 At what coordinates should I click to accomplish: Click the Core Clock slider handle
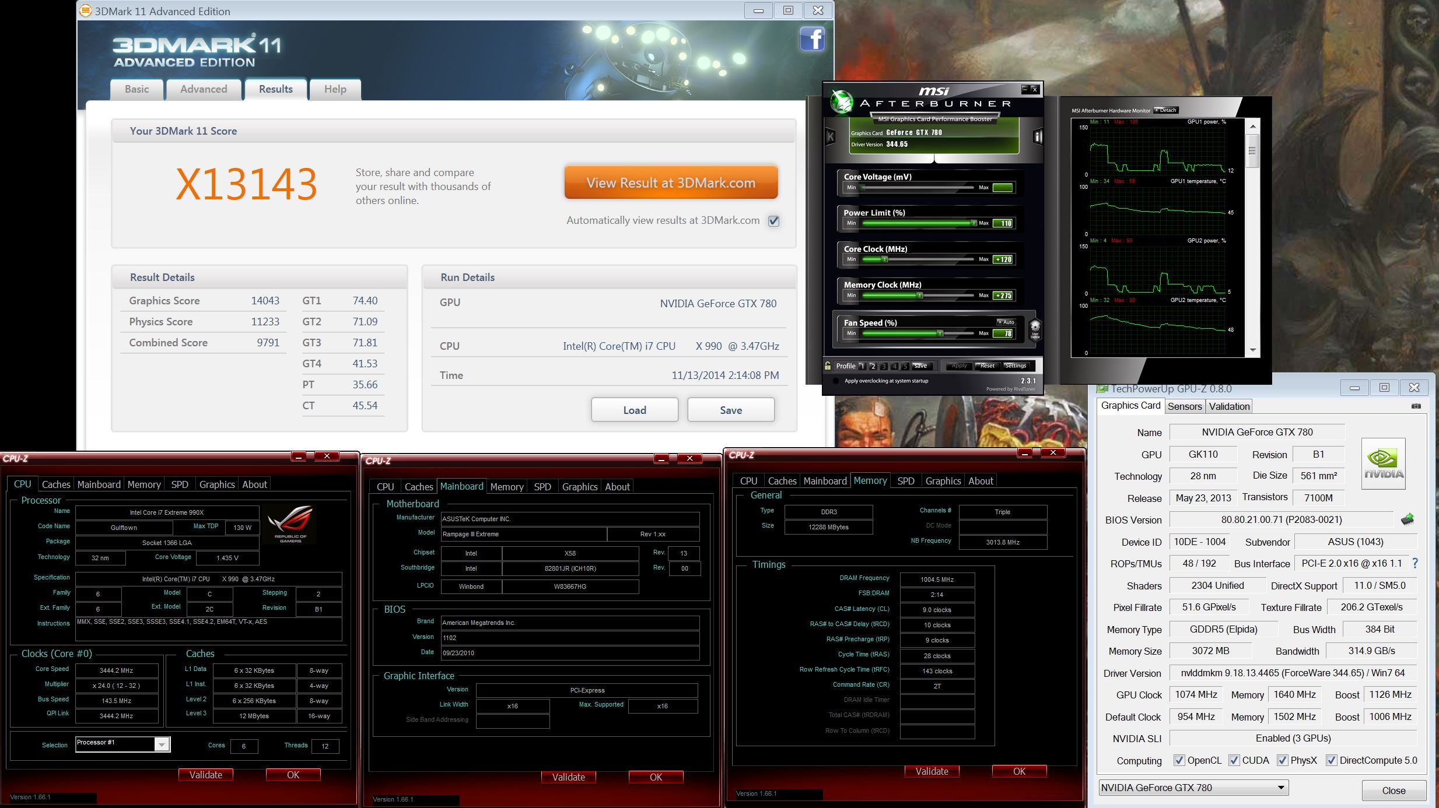coord(885,259)
